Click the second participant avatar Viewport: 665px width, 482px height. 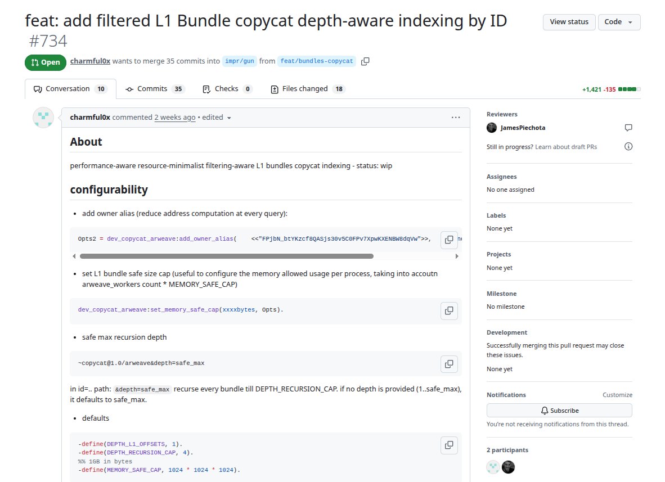[508, 467]
